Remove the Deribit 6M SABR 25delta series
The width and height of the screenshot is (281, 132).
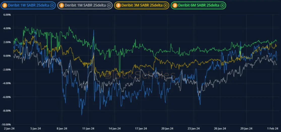pos(222,5)
